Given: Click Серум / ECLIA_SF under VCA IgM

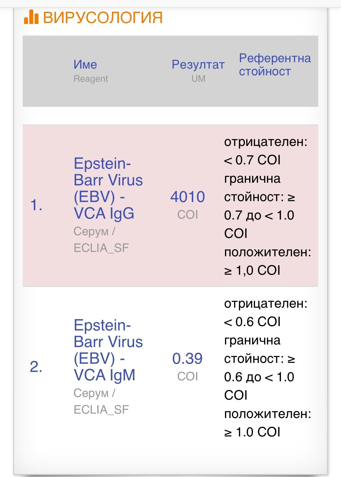Looking at the screenshot, I should coord(101,401).
